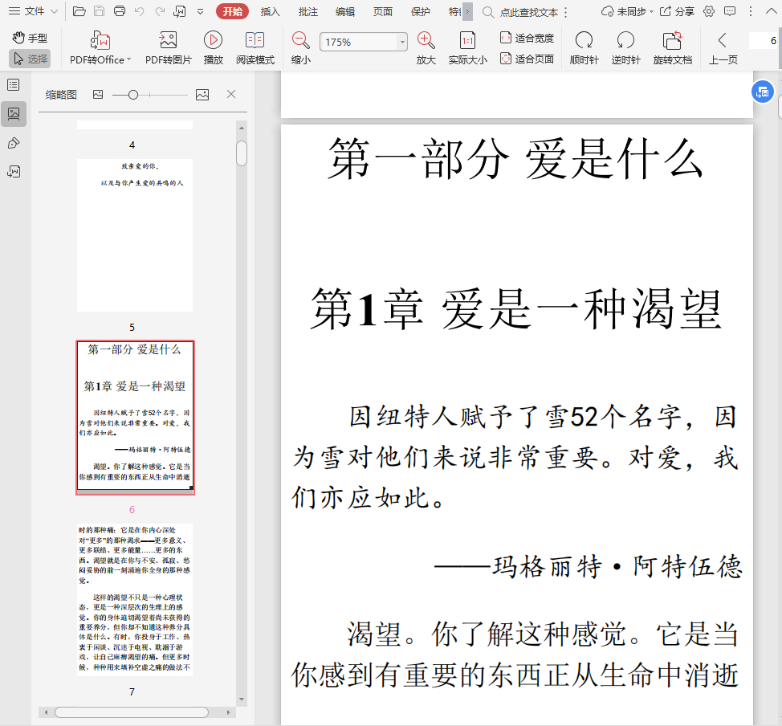The width and height of the screenshot is (782, 726).
Task: Open the vertical three-dot more menu
Action: [751, 11]
